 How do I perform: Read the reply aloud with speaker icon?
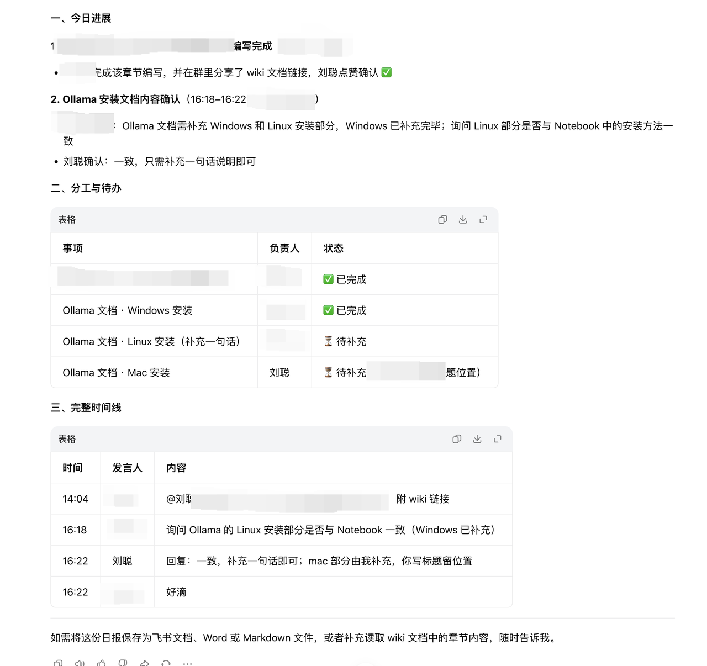click(x=80, y=663)
